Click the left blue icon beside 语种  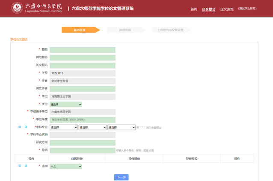pos(19,166)
